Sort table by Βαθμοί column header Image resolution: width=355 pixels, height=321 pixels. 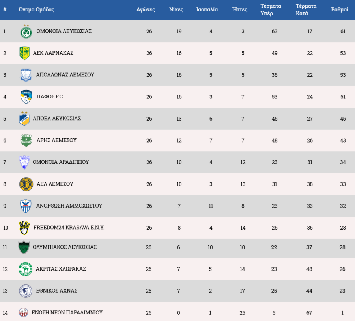click(x=339, y=10)
